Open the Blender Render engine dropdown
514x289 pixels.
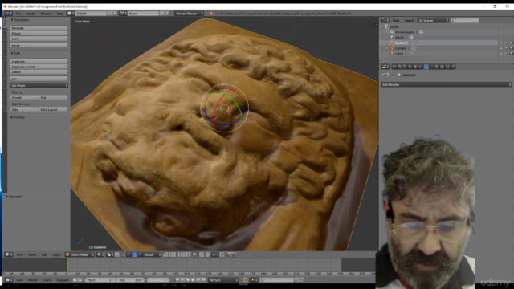coord(190,14)
